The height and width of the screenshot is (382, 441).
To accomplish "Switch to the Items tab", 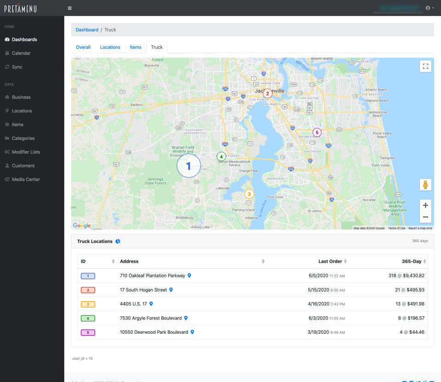I will [136, 47].
